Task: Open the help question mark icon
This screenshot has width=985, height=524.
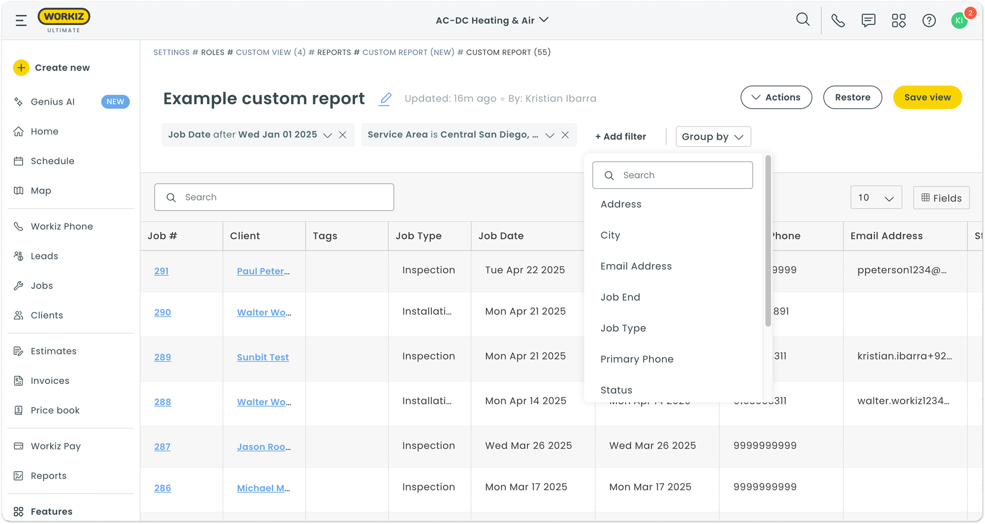Action: pos(929,20)
